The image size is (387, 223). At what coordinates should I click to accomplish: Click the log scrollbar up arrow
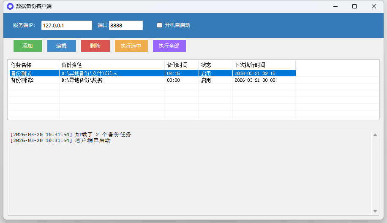pyautogui.click(x=375, y=135)
